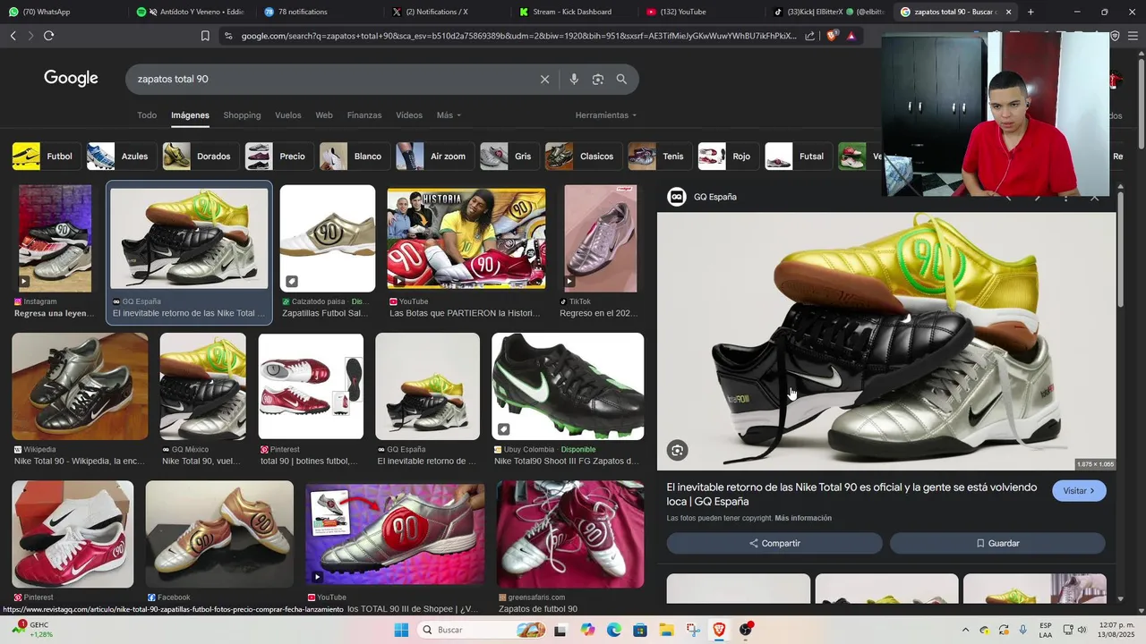Submit search with the magnifier icon
The image size is (1146, 644).
point(621,79)
